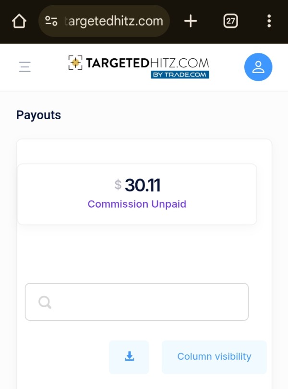Click the Payouts page heading
288x389 pixels.
[38, 115]
